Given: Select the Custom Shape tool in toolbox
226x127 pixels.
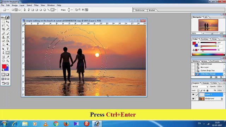Looking at the screenshot, I should tap(8, 53).
